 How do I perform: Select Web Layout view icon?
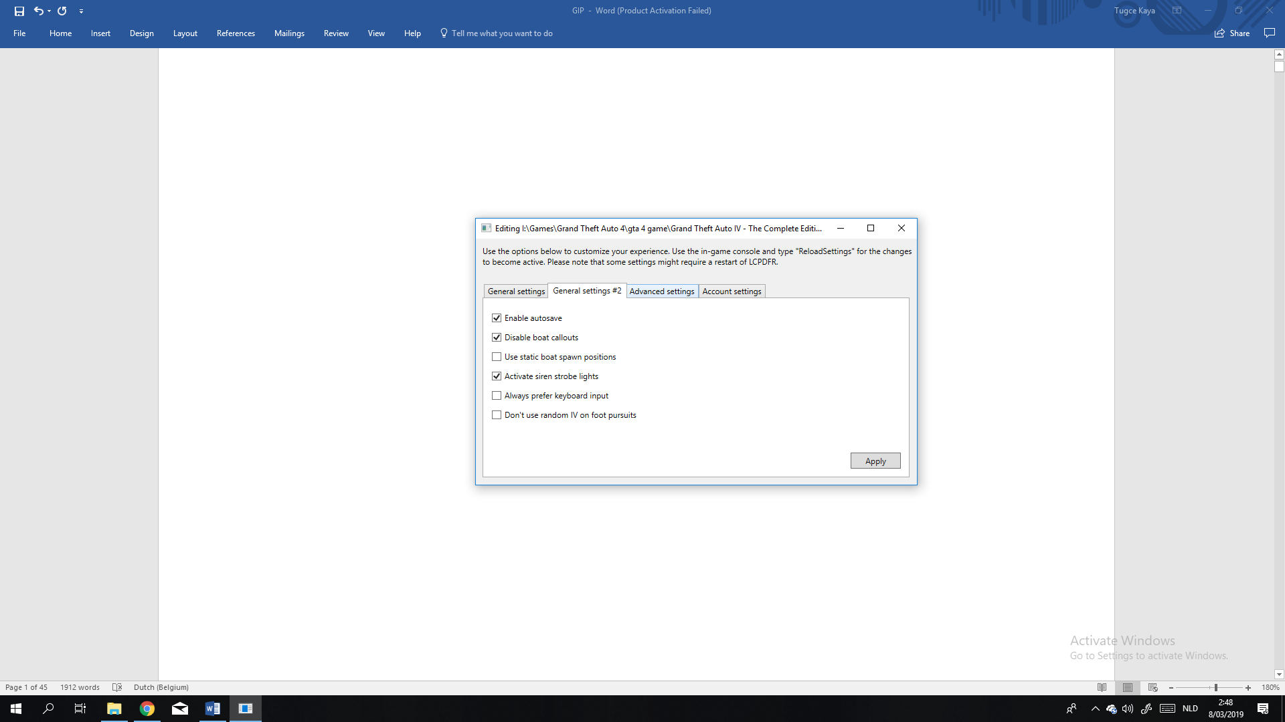pos(1152,687)
